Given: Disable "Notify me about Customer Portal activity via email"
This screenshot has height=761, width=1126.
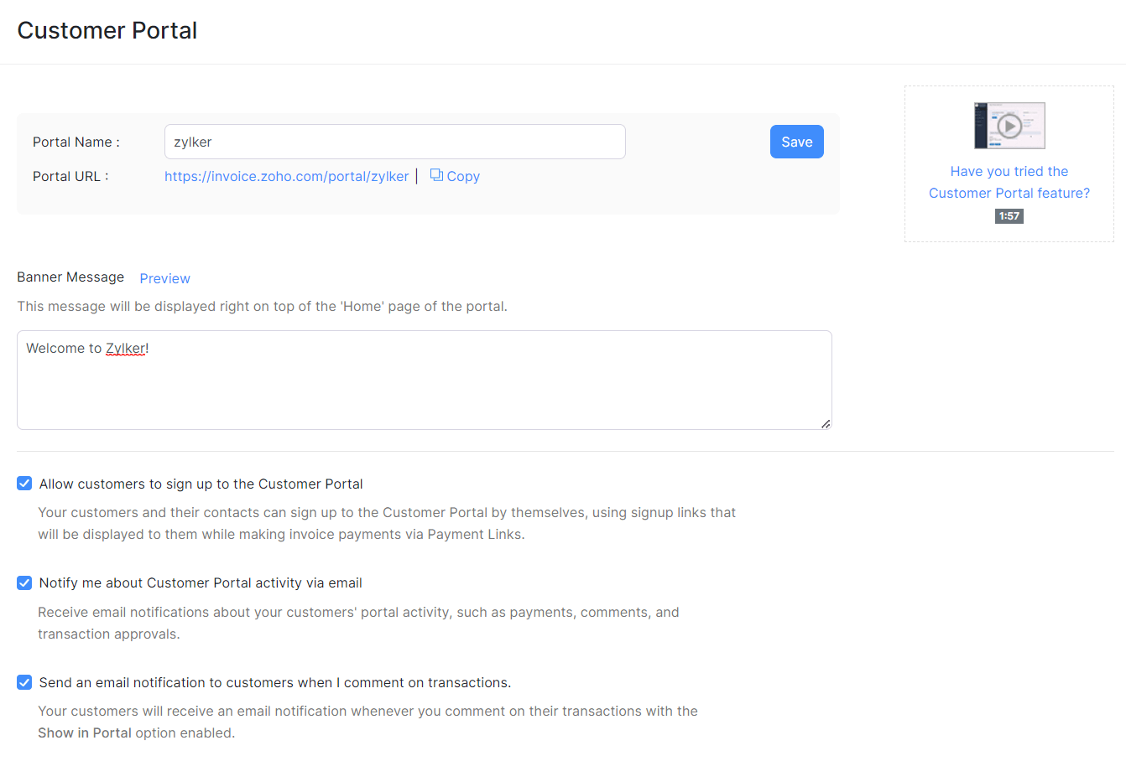Looking at the screenshot, I should point(23,582).
